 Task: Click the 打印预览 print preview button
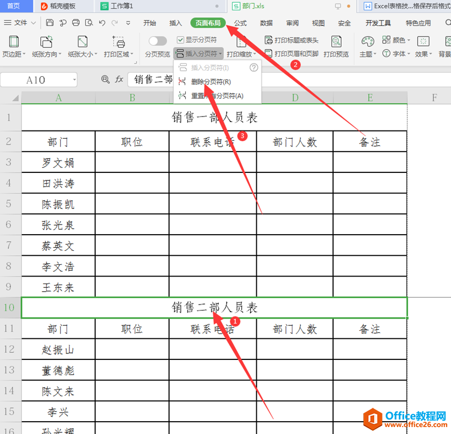(336, 46)
